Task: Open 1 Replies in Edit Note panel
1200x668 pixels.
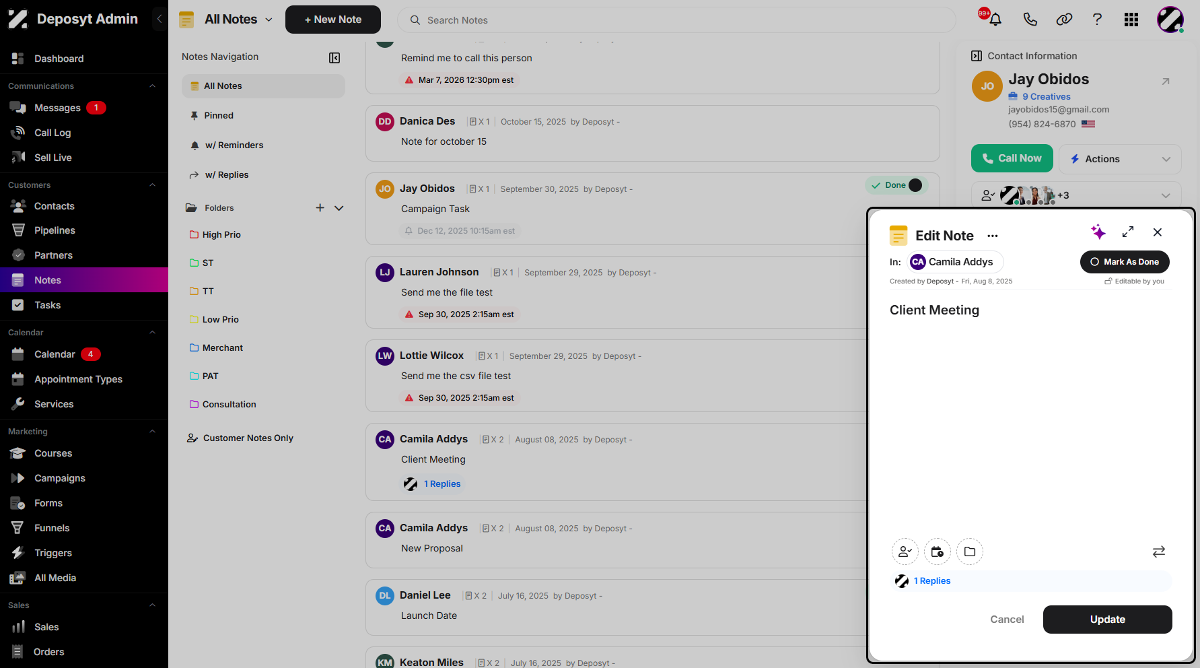Action: click(x=932, y=581)
